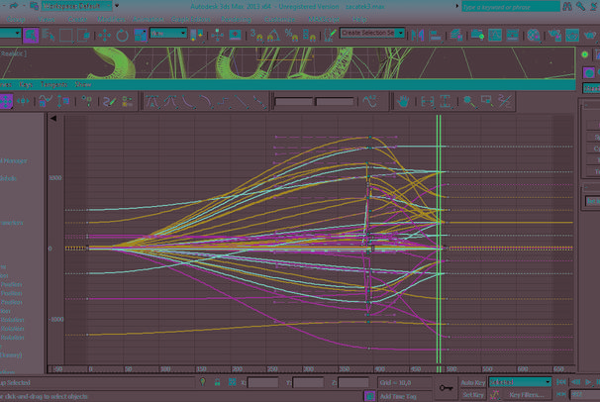
Task: Select the Zoom Region tool
Action: (487, 101)
